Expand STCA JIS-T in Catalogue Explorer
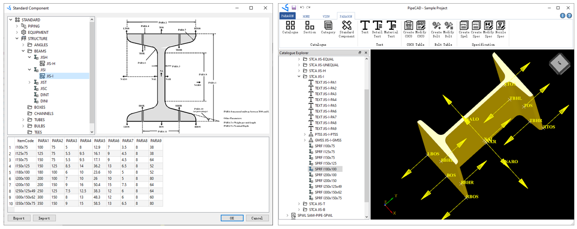The width and height of the screenshot is (577, 229). coord(299,204)
